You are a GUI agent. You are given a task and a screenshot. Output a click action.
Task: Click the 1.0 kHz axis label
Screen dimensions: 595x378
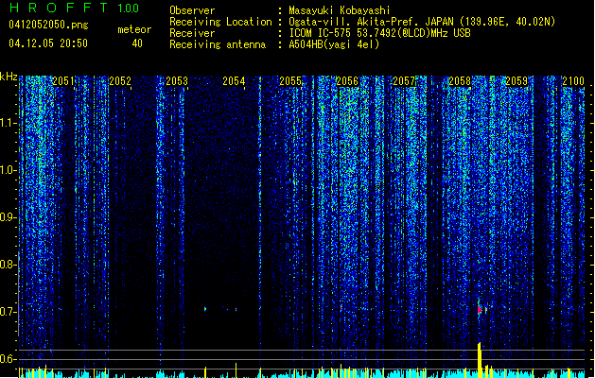tap(8, 170)
